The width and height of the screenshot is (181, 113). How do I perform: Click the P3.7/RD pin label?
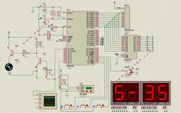[x=91, y=63]
